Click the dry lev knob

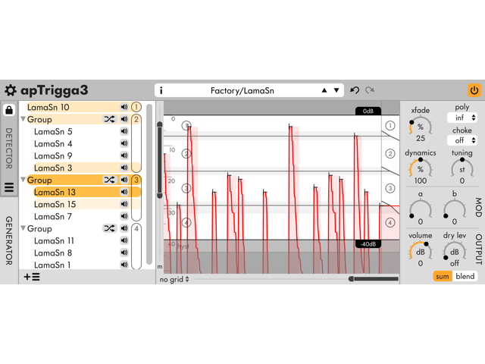[455, 251]
